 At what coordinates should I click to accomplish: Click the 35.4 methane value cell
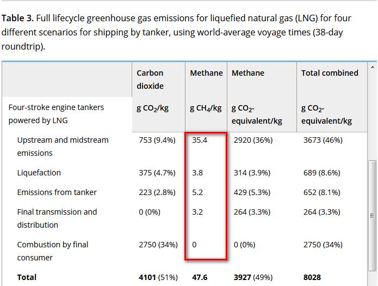pos(200,140)
